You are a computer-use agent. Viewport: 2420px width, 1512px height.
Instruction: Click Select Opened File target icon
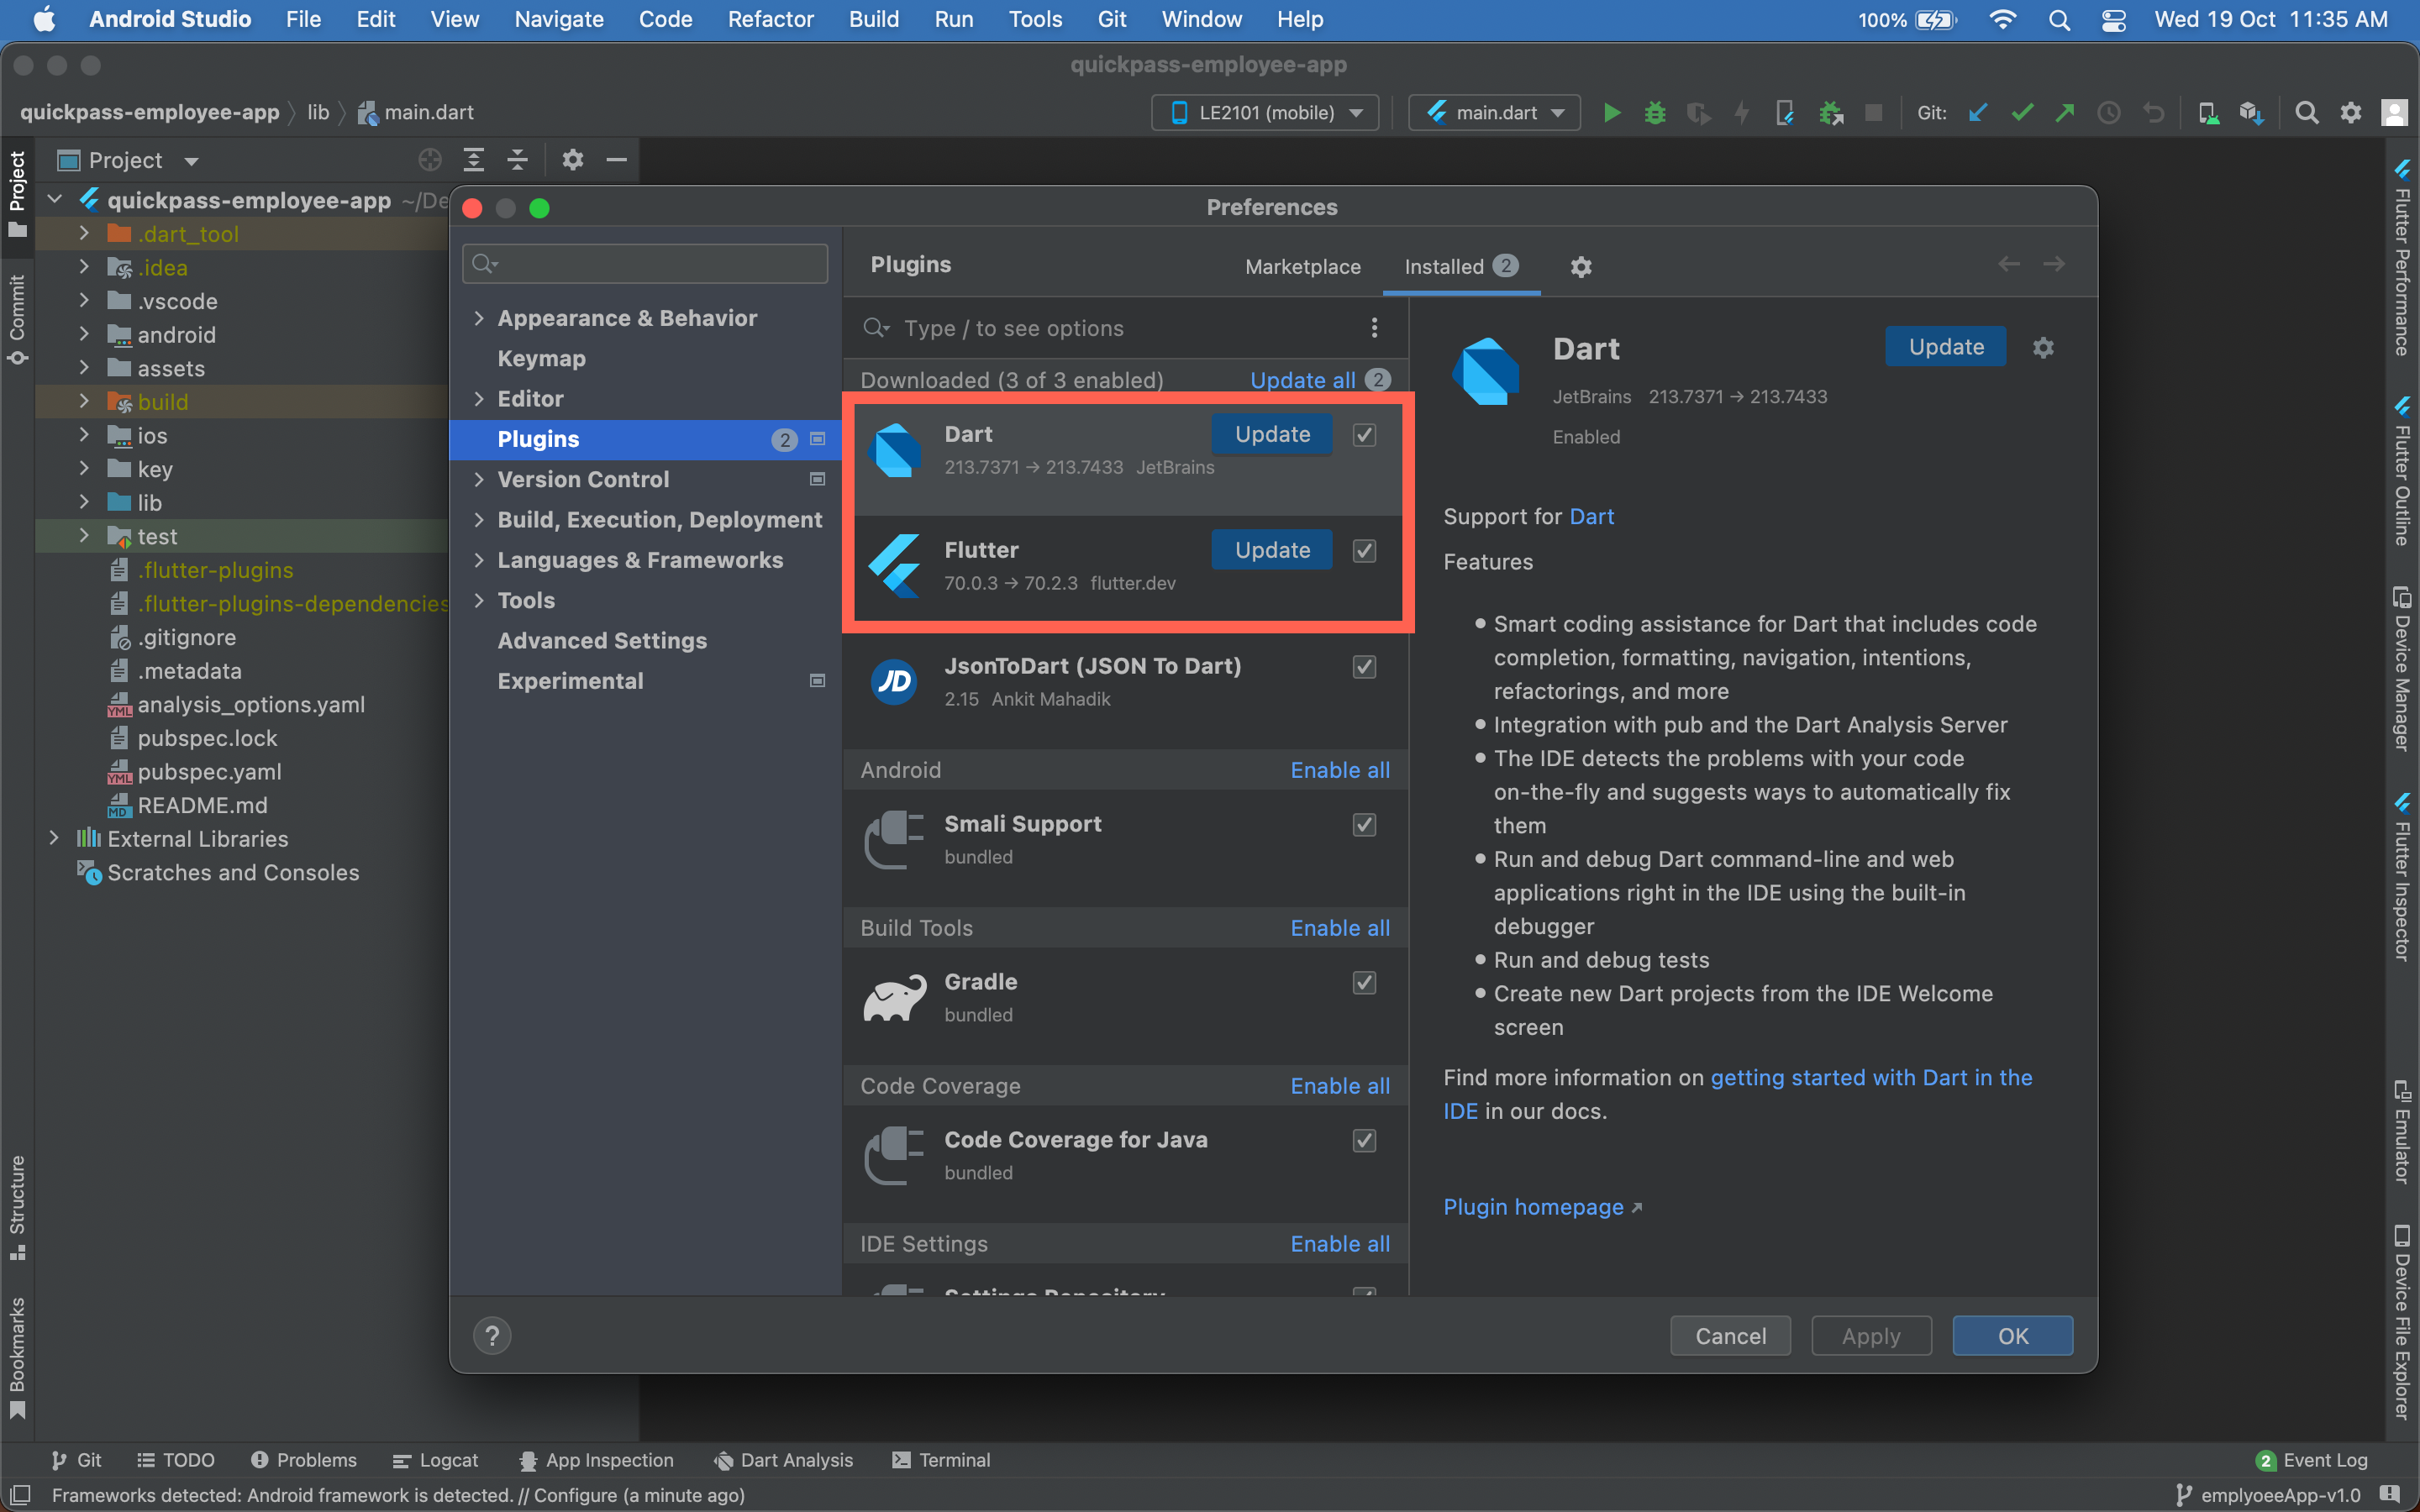430,160
